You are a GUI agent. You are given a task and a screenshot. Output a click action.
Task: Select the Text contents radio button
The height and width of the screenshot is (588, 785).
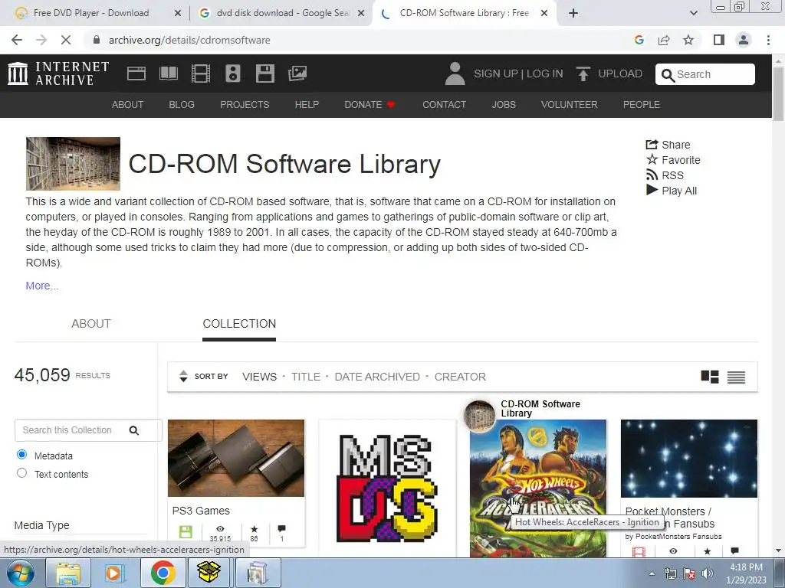click(x=21, y=473)
